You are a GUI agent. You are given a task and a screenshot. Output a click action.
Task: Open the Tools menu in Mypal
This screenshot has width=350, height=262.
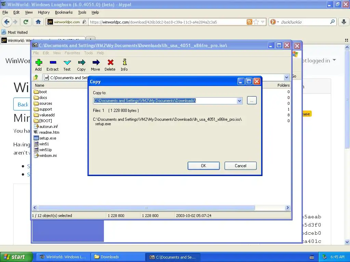[82, 12]
